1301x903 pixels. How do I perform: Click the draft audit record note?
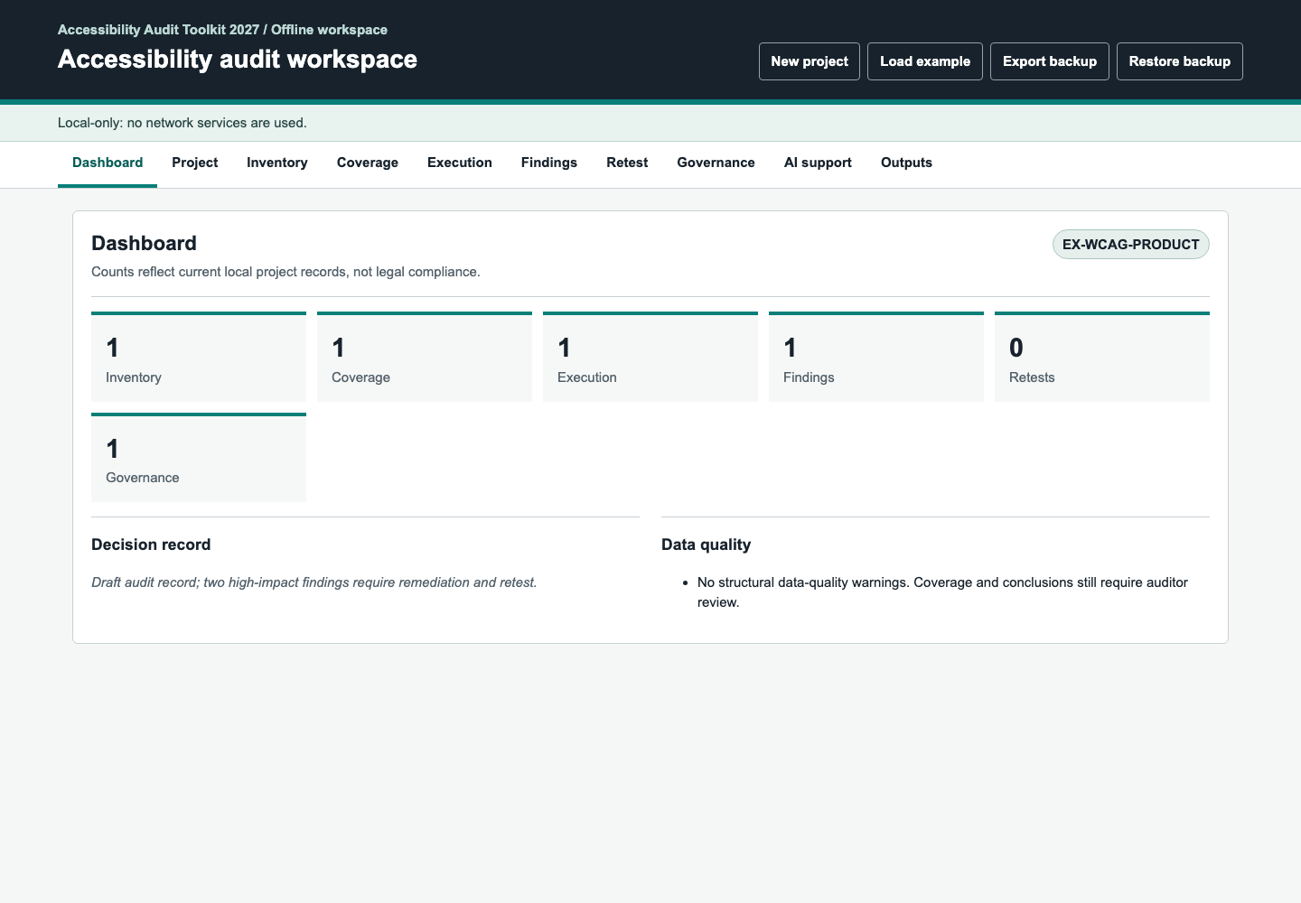(x=314, y=582)
